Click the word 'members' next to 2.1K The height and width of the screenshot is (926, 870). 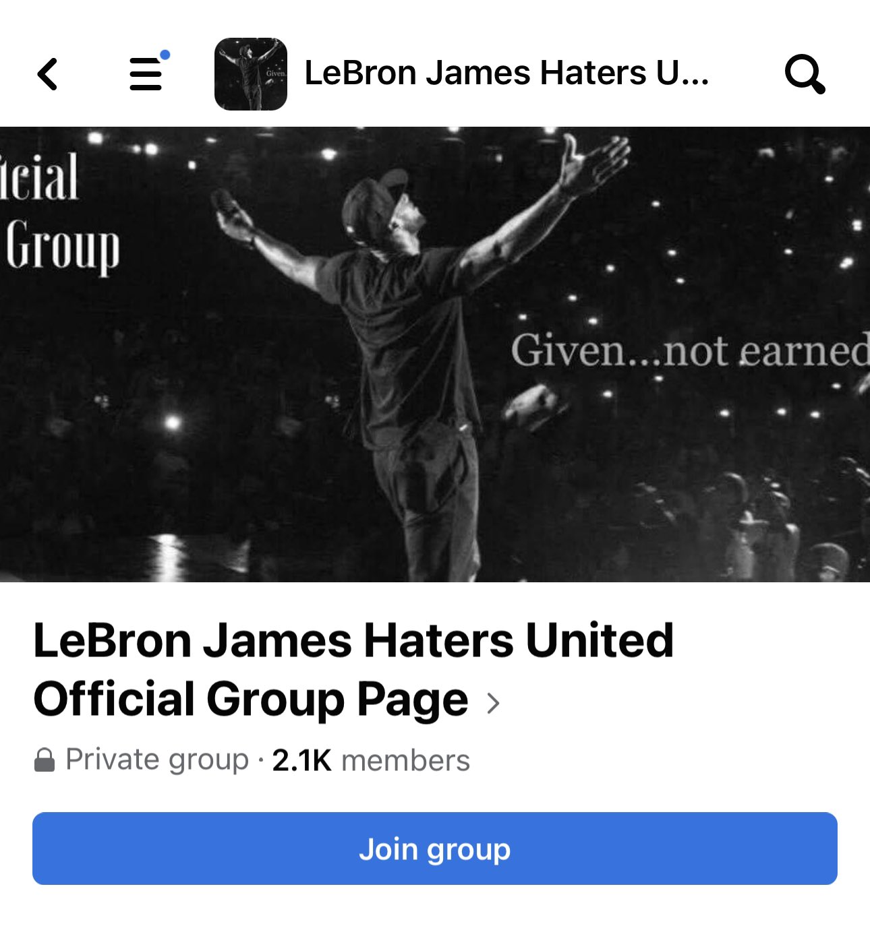[x=406, y=760]
